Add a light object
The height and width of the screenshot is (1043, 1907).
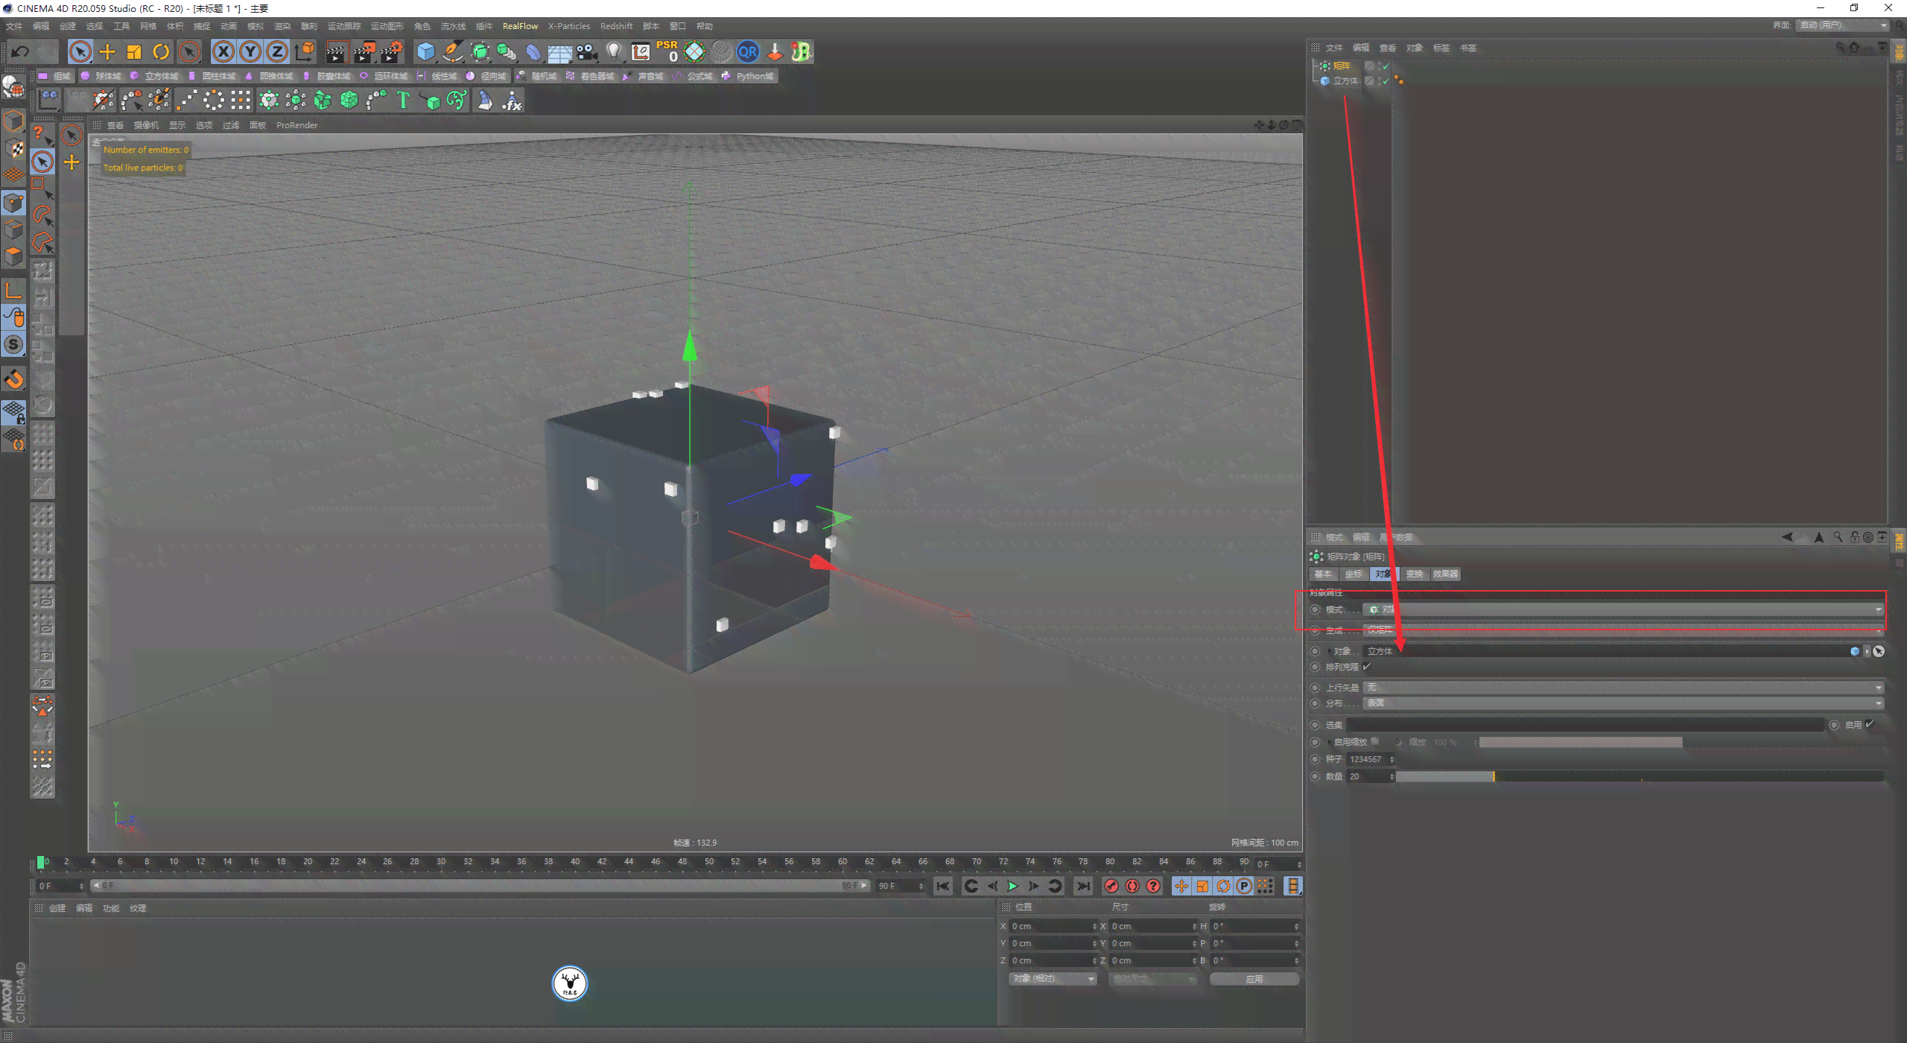tap(614, 51)
